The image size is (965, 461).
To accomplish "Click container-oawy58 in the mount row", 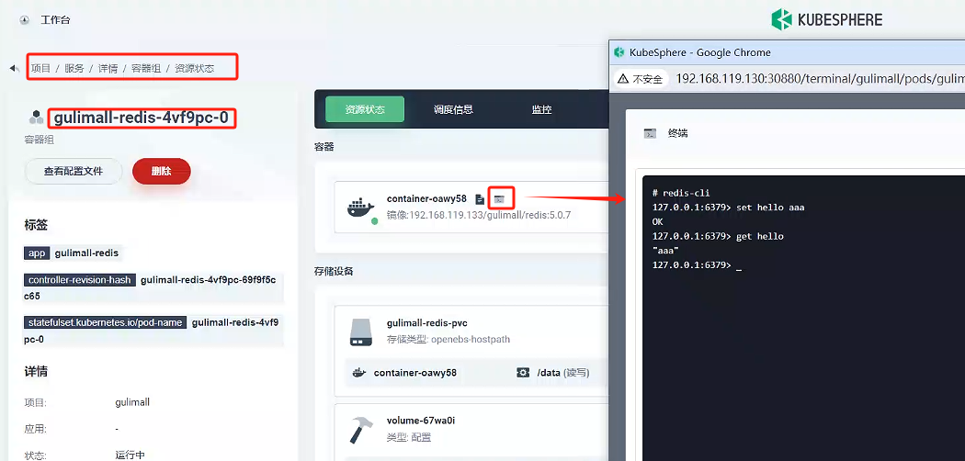I will [x=414, y=373].
